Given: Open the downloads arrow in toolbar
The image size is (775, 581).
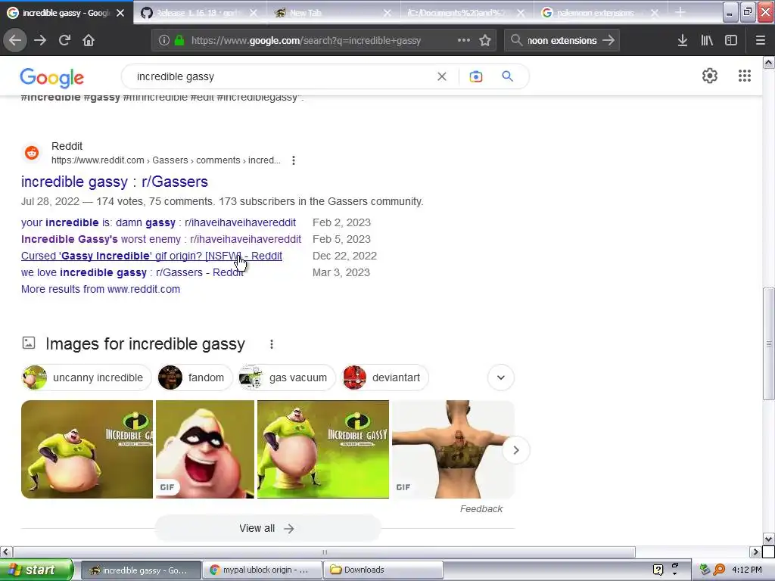Looking at the screenshot, I should coord(683,41).
